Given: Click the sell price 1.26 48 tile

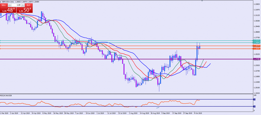Looking at the screenshot, I should (x=8, y=10).
